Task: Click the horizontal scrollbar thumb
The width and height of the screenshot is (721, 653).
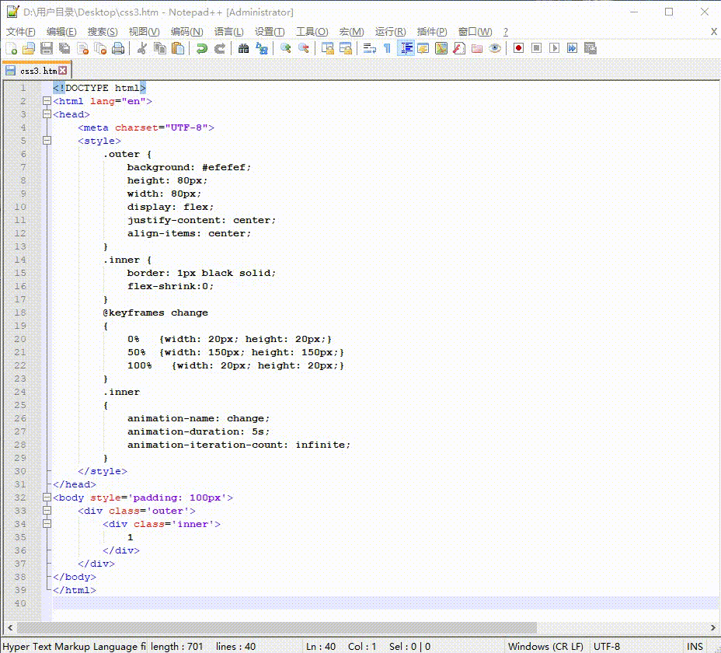Action: point(277,627)
